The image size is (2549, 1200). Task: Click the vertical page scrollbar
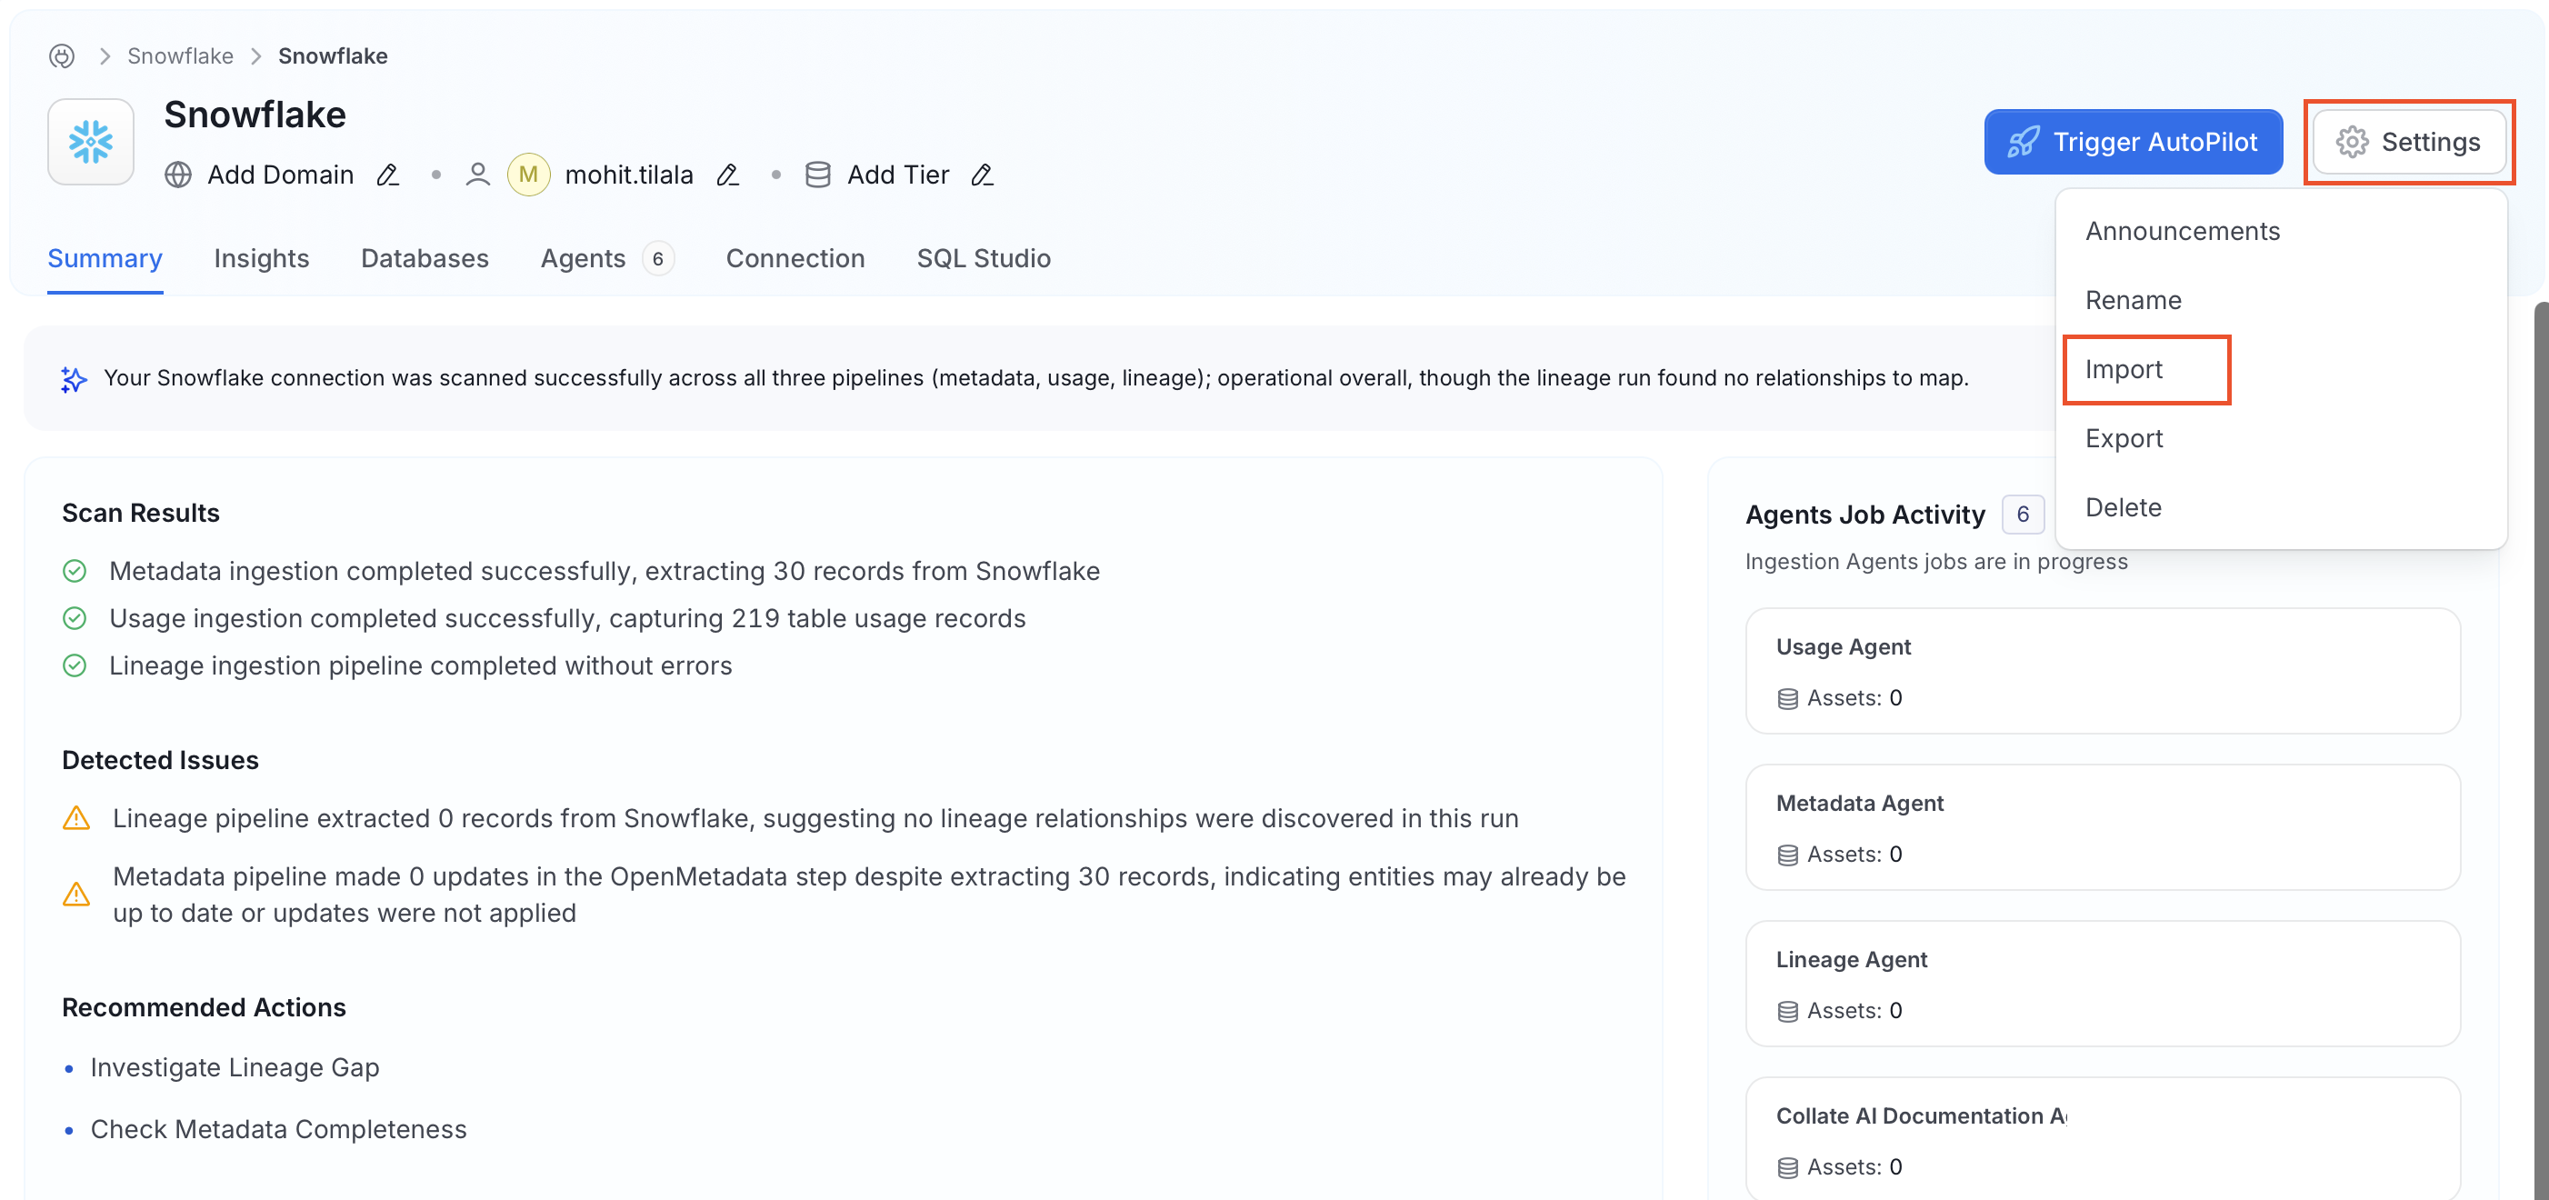pos(2540,752)
